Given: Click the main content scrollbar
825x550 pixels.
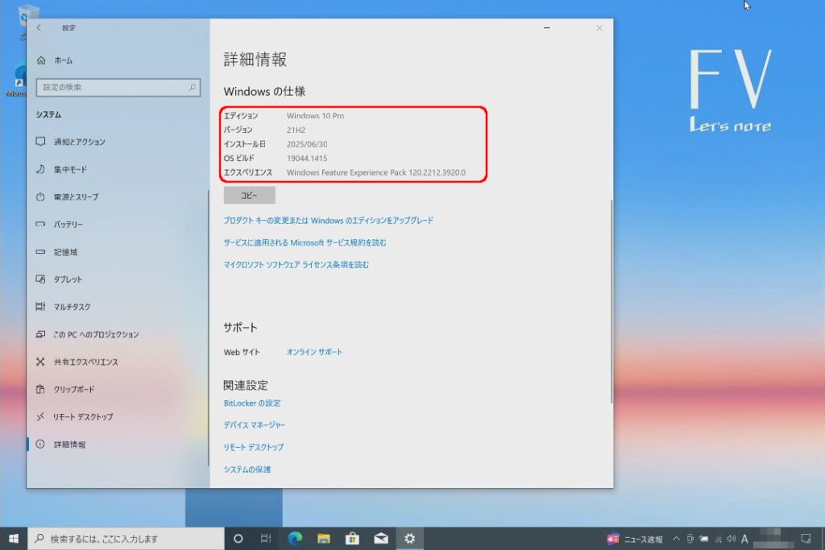Looking at the screenshot, I should pos(611,301).
